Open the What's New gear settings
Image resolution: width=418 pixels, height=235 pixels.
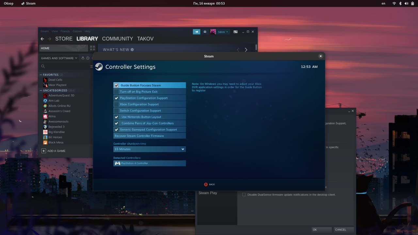tap(132, 50)
